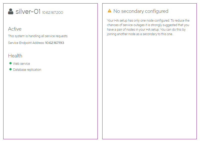
Task: Click the No secondary configured heading
Action: click(141, 11)
